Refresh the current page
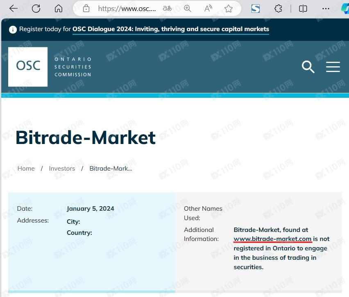Screen dimensions: 349x297 point(36,8)
